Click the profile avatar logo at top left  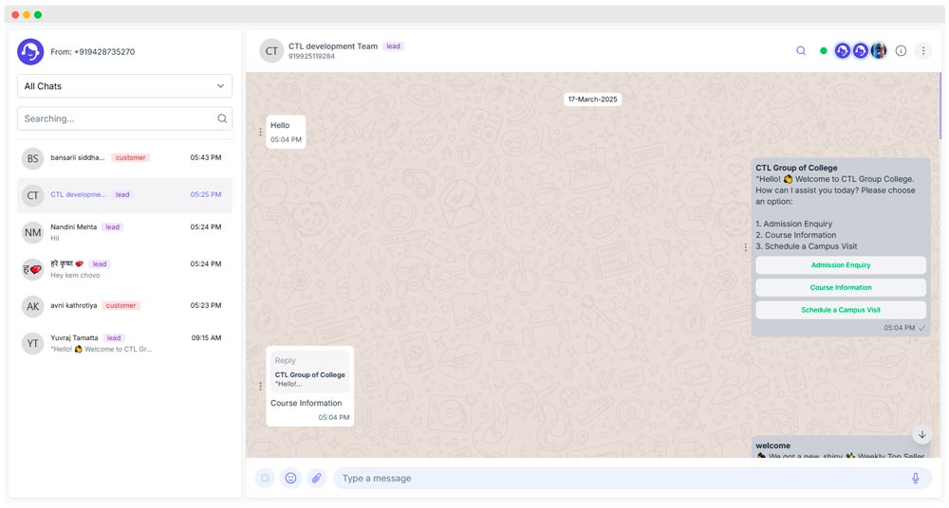30,52
